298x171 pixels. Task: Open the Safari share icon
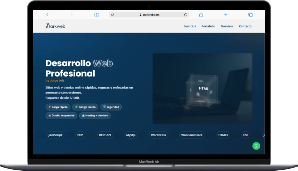coord(201,15)
